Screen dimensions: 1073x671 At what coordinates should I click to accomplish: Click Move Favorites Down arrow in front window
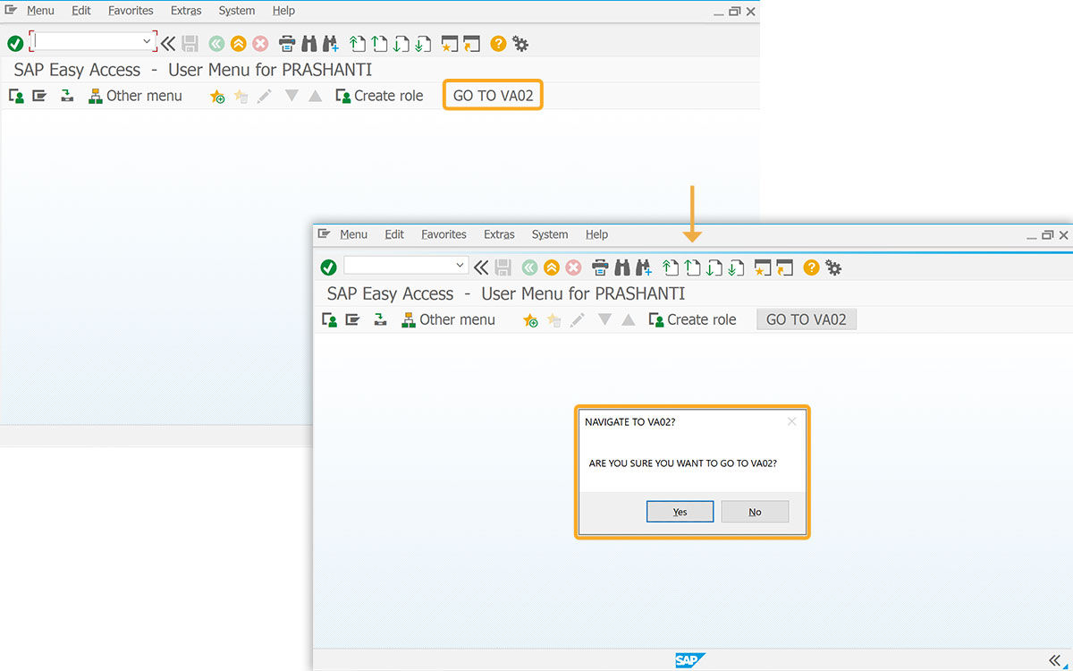click(x=604, y=319)
